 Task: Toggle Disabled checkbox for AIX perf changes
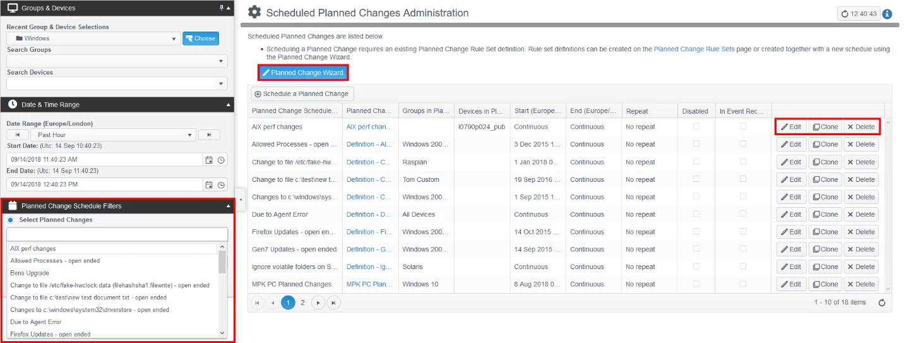point(696,126)
